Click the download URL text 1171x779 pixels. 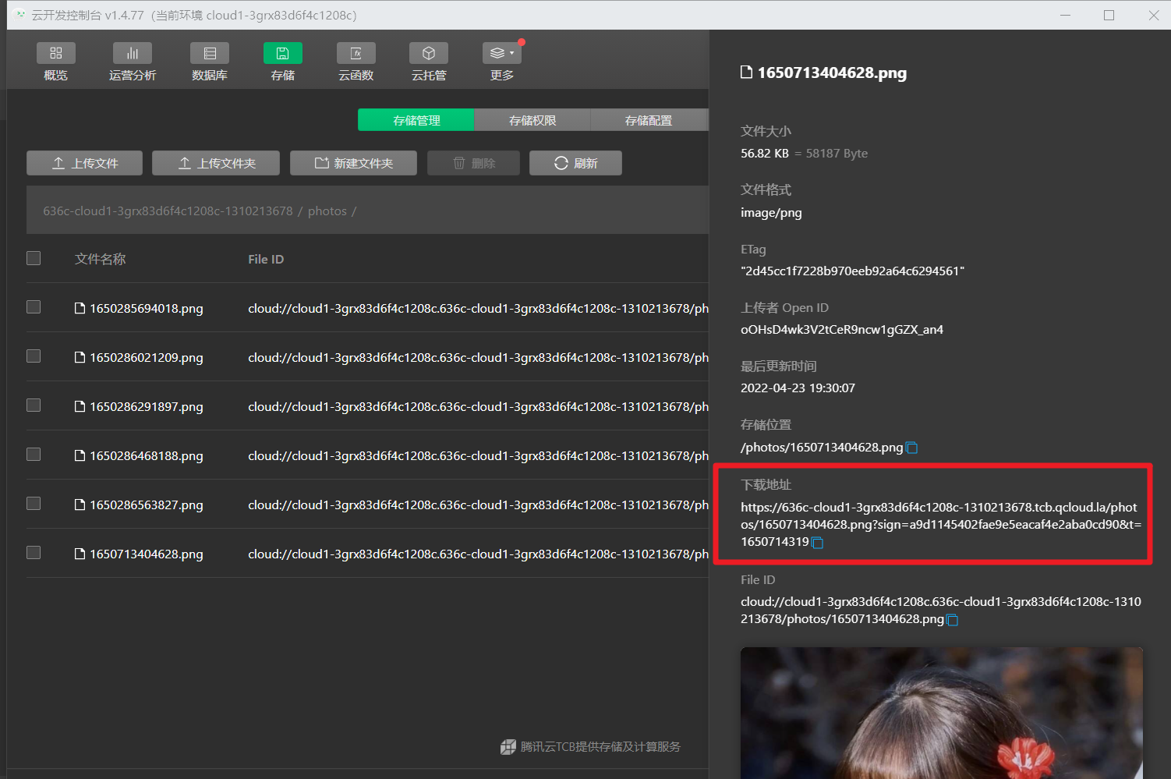point(940,524)
